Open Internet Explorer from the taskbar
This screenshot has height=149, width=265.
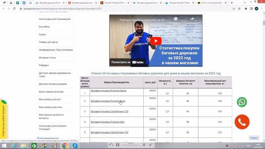[14, 146]
